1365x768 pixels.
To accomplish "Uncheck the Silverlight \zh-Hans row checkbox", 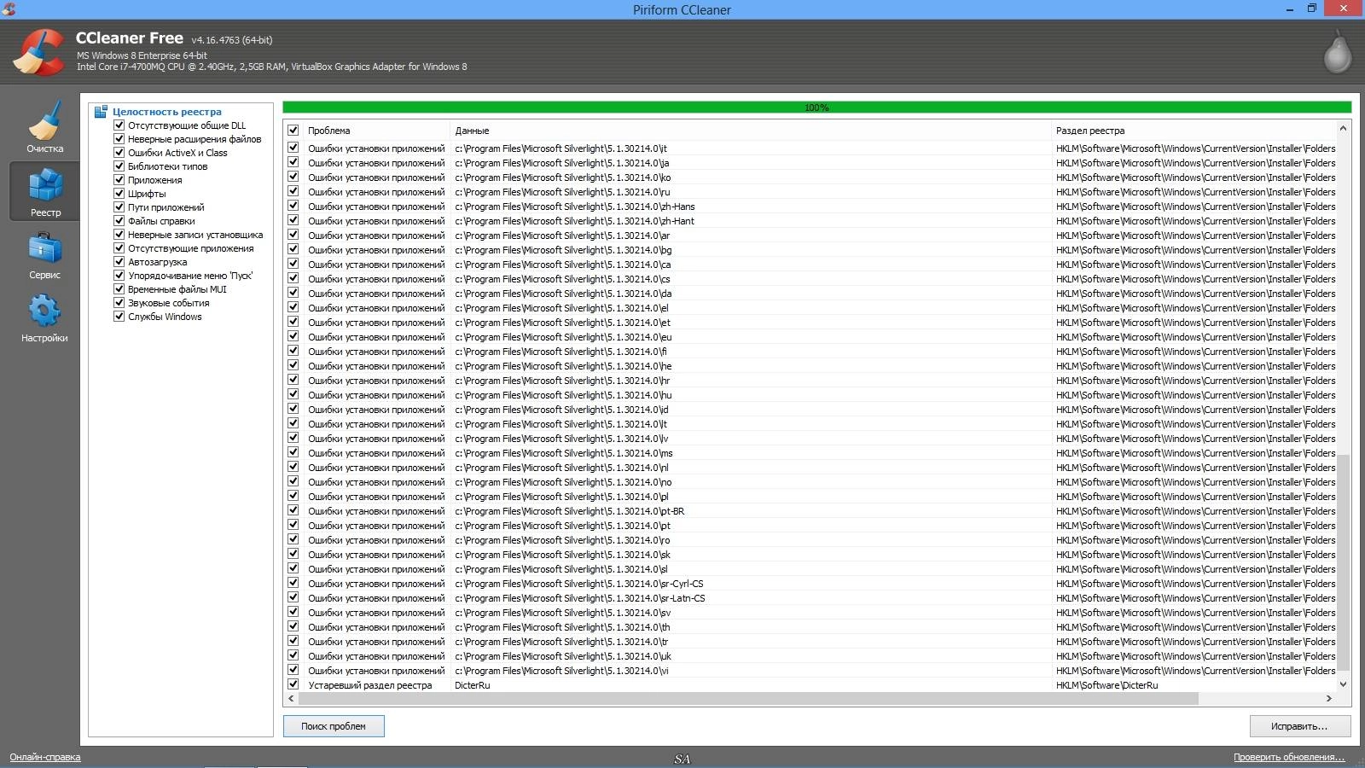I will click(x=293, y=206).
